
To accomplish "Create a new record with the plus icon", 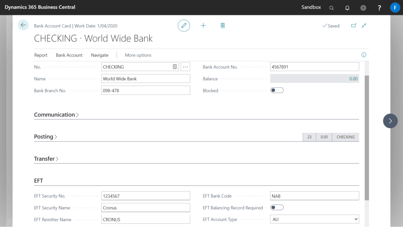I will pyautogui.click(x=203, y=25).
